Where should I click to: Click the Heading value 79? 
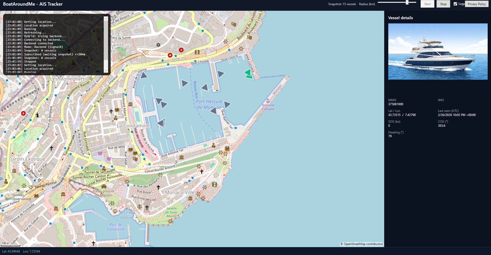(x=390, y=136)
